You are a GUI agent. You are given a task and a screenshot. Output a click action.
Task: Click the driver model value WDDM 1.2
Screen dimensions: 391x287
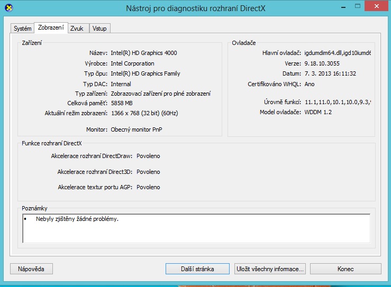click(318, 112)
